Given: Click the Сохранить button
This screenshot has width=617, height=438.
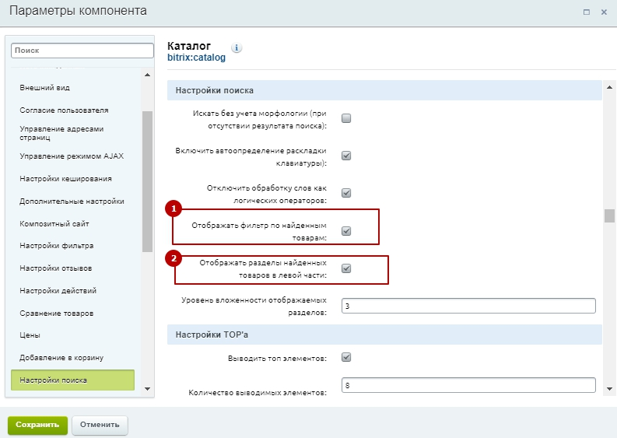Looking at the screenshot, I should (37, 425).
